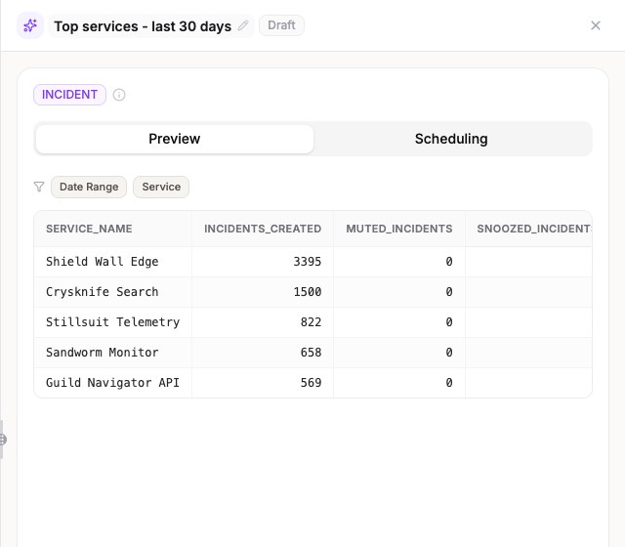
Task: Open the Date Range filter
Action: coord(89,187)
